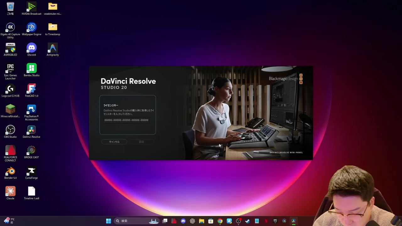Open Discord from the taskbar
The width and height of the screenshot is (402, 226).
click(x=183, y=221)
